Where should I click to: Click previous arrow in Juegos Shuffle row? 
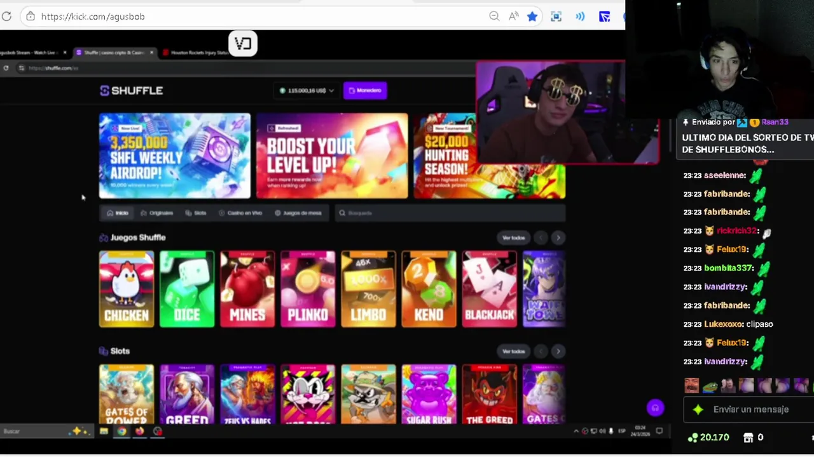point(541,238)
